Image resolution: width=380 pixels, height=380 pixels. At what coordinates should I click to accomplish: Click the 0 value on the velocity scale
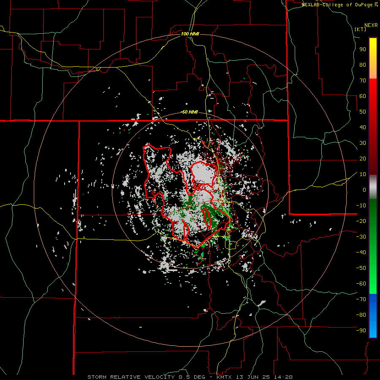(x=364, y=190)
